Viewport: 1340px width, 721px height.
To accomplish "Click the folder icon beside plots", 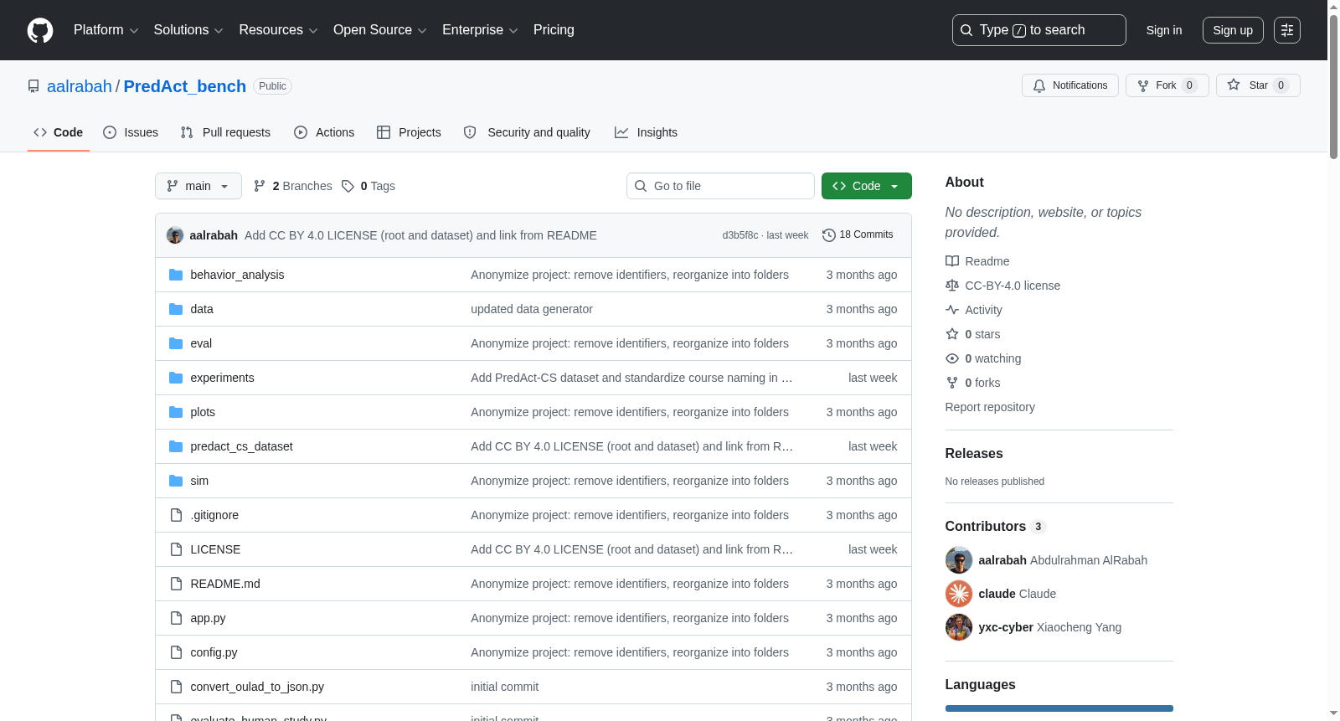I will click(x=176, y=412).
